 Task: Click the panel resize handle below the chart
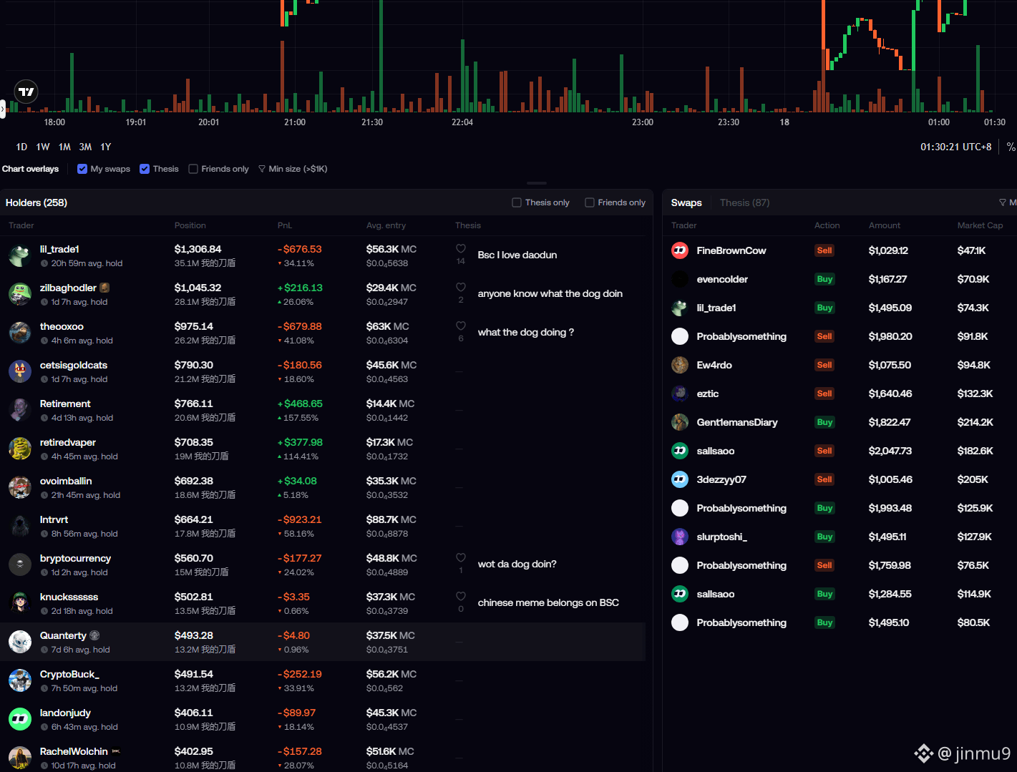537,183
